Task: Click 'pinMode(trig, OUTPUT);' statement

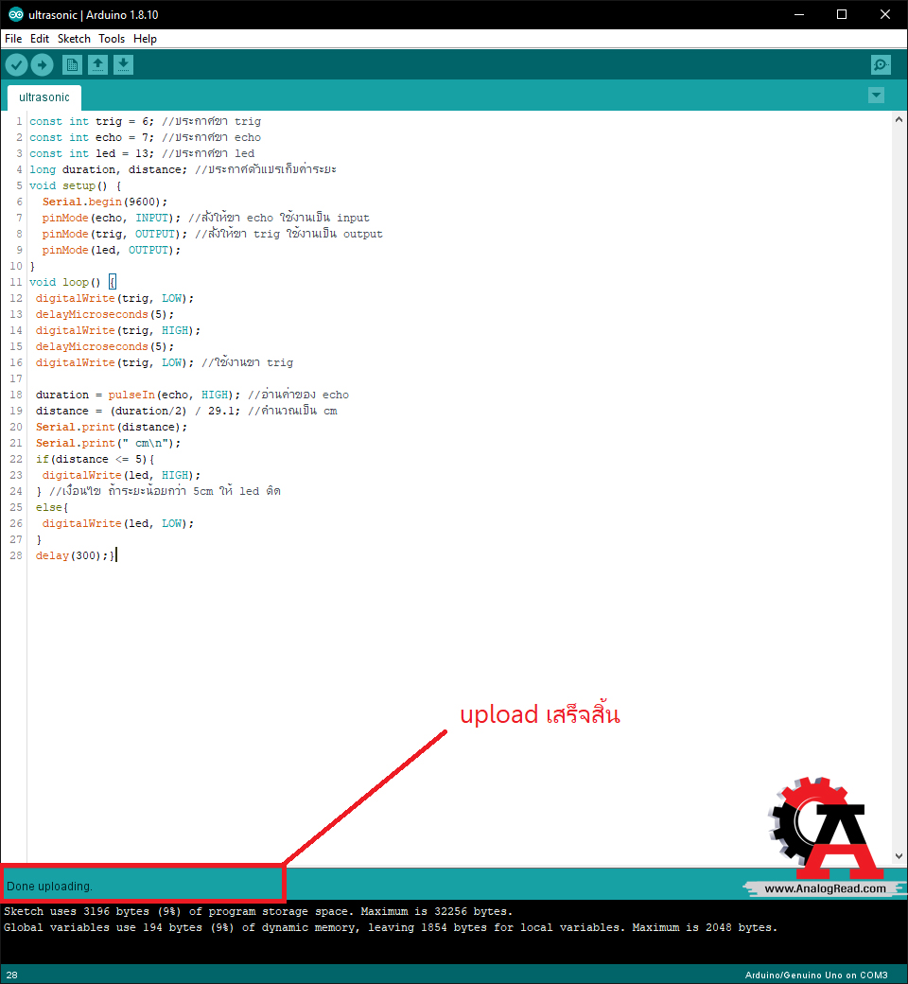Action: coord(114,234)
